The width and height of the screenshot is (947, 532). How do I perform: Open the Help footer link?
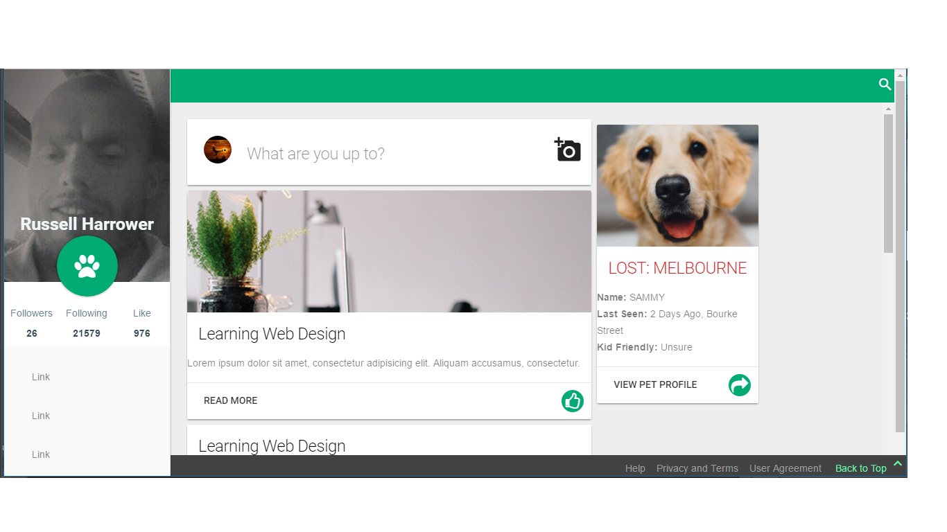[x=635, y=468]
